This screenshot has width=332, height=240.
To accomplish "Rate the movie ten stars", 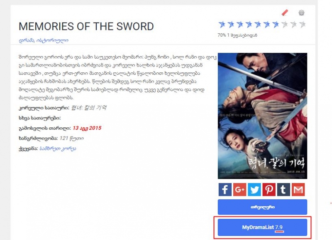I will (303, 25).
